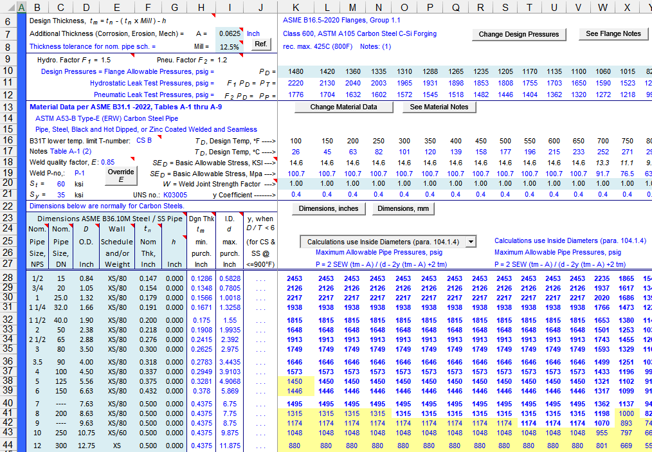Screen dimensions: 652x452
Task: Click design temperature 26 °C cell
Action: coord(296,152)
